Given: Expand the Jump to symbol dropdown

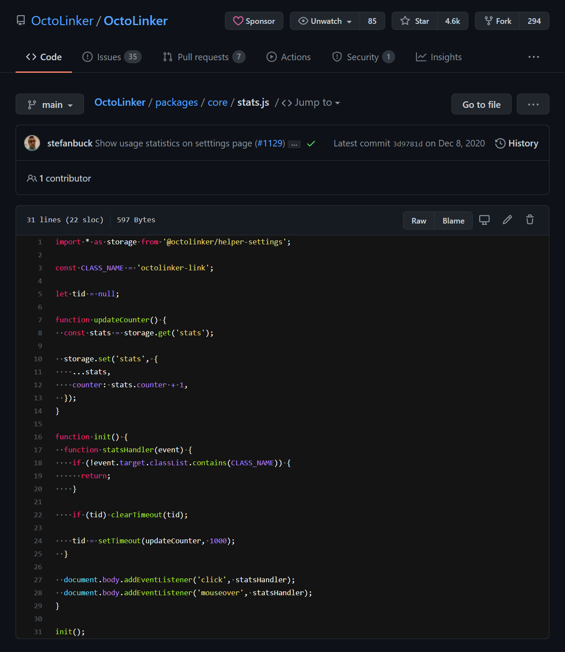Looking at the screenshot, I should click(311, 103).
